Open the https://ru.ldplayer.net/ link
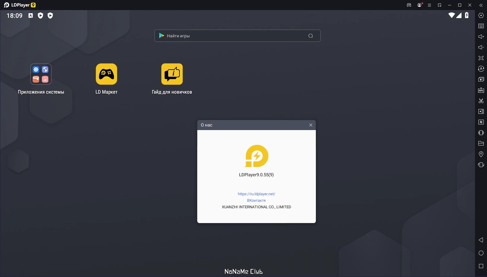The image size is (487, 277). [257, 194]
